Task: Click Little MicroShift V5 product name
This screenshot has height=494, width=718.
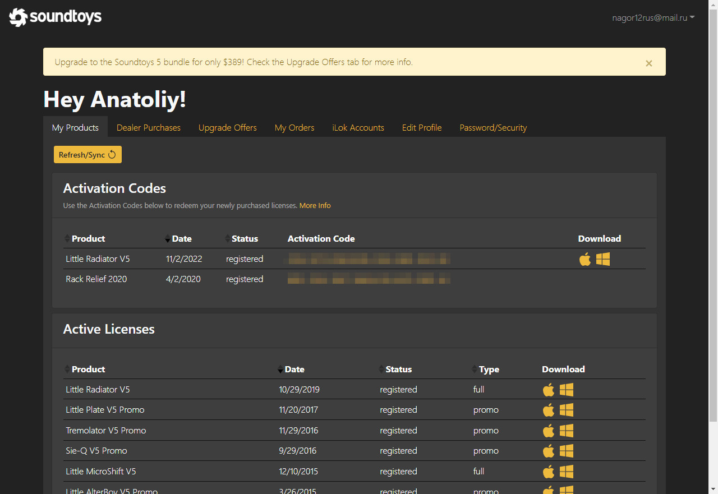Action: click(101, 472)
